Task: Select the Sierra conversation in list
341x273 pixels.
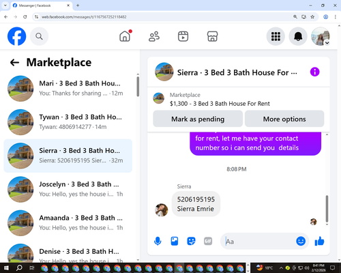Action: (x=68, y=156)
